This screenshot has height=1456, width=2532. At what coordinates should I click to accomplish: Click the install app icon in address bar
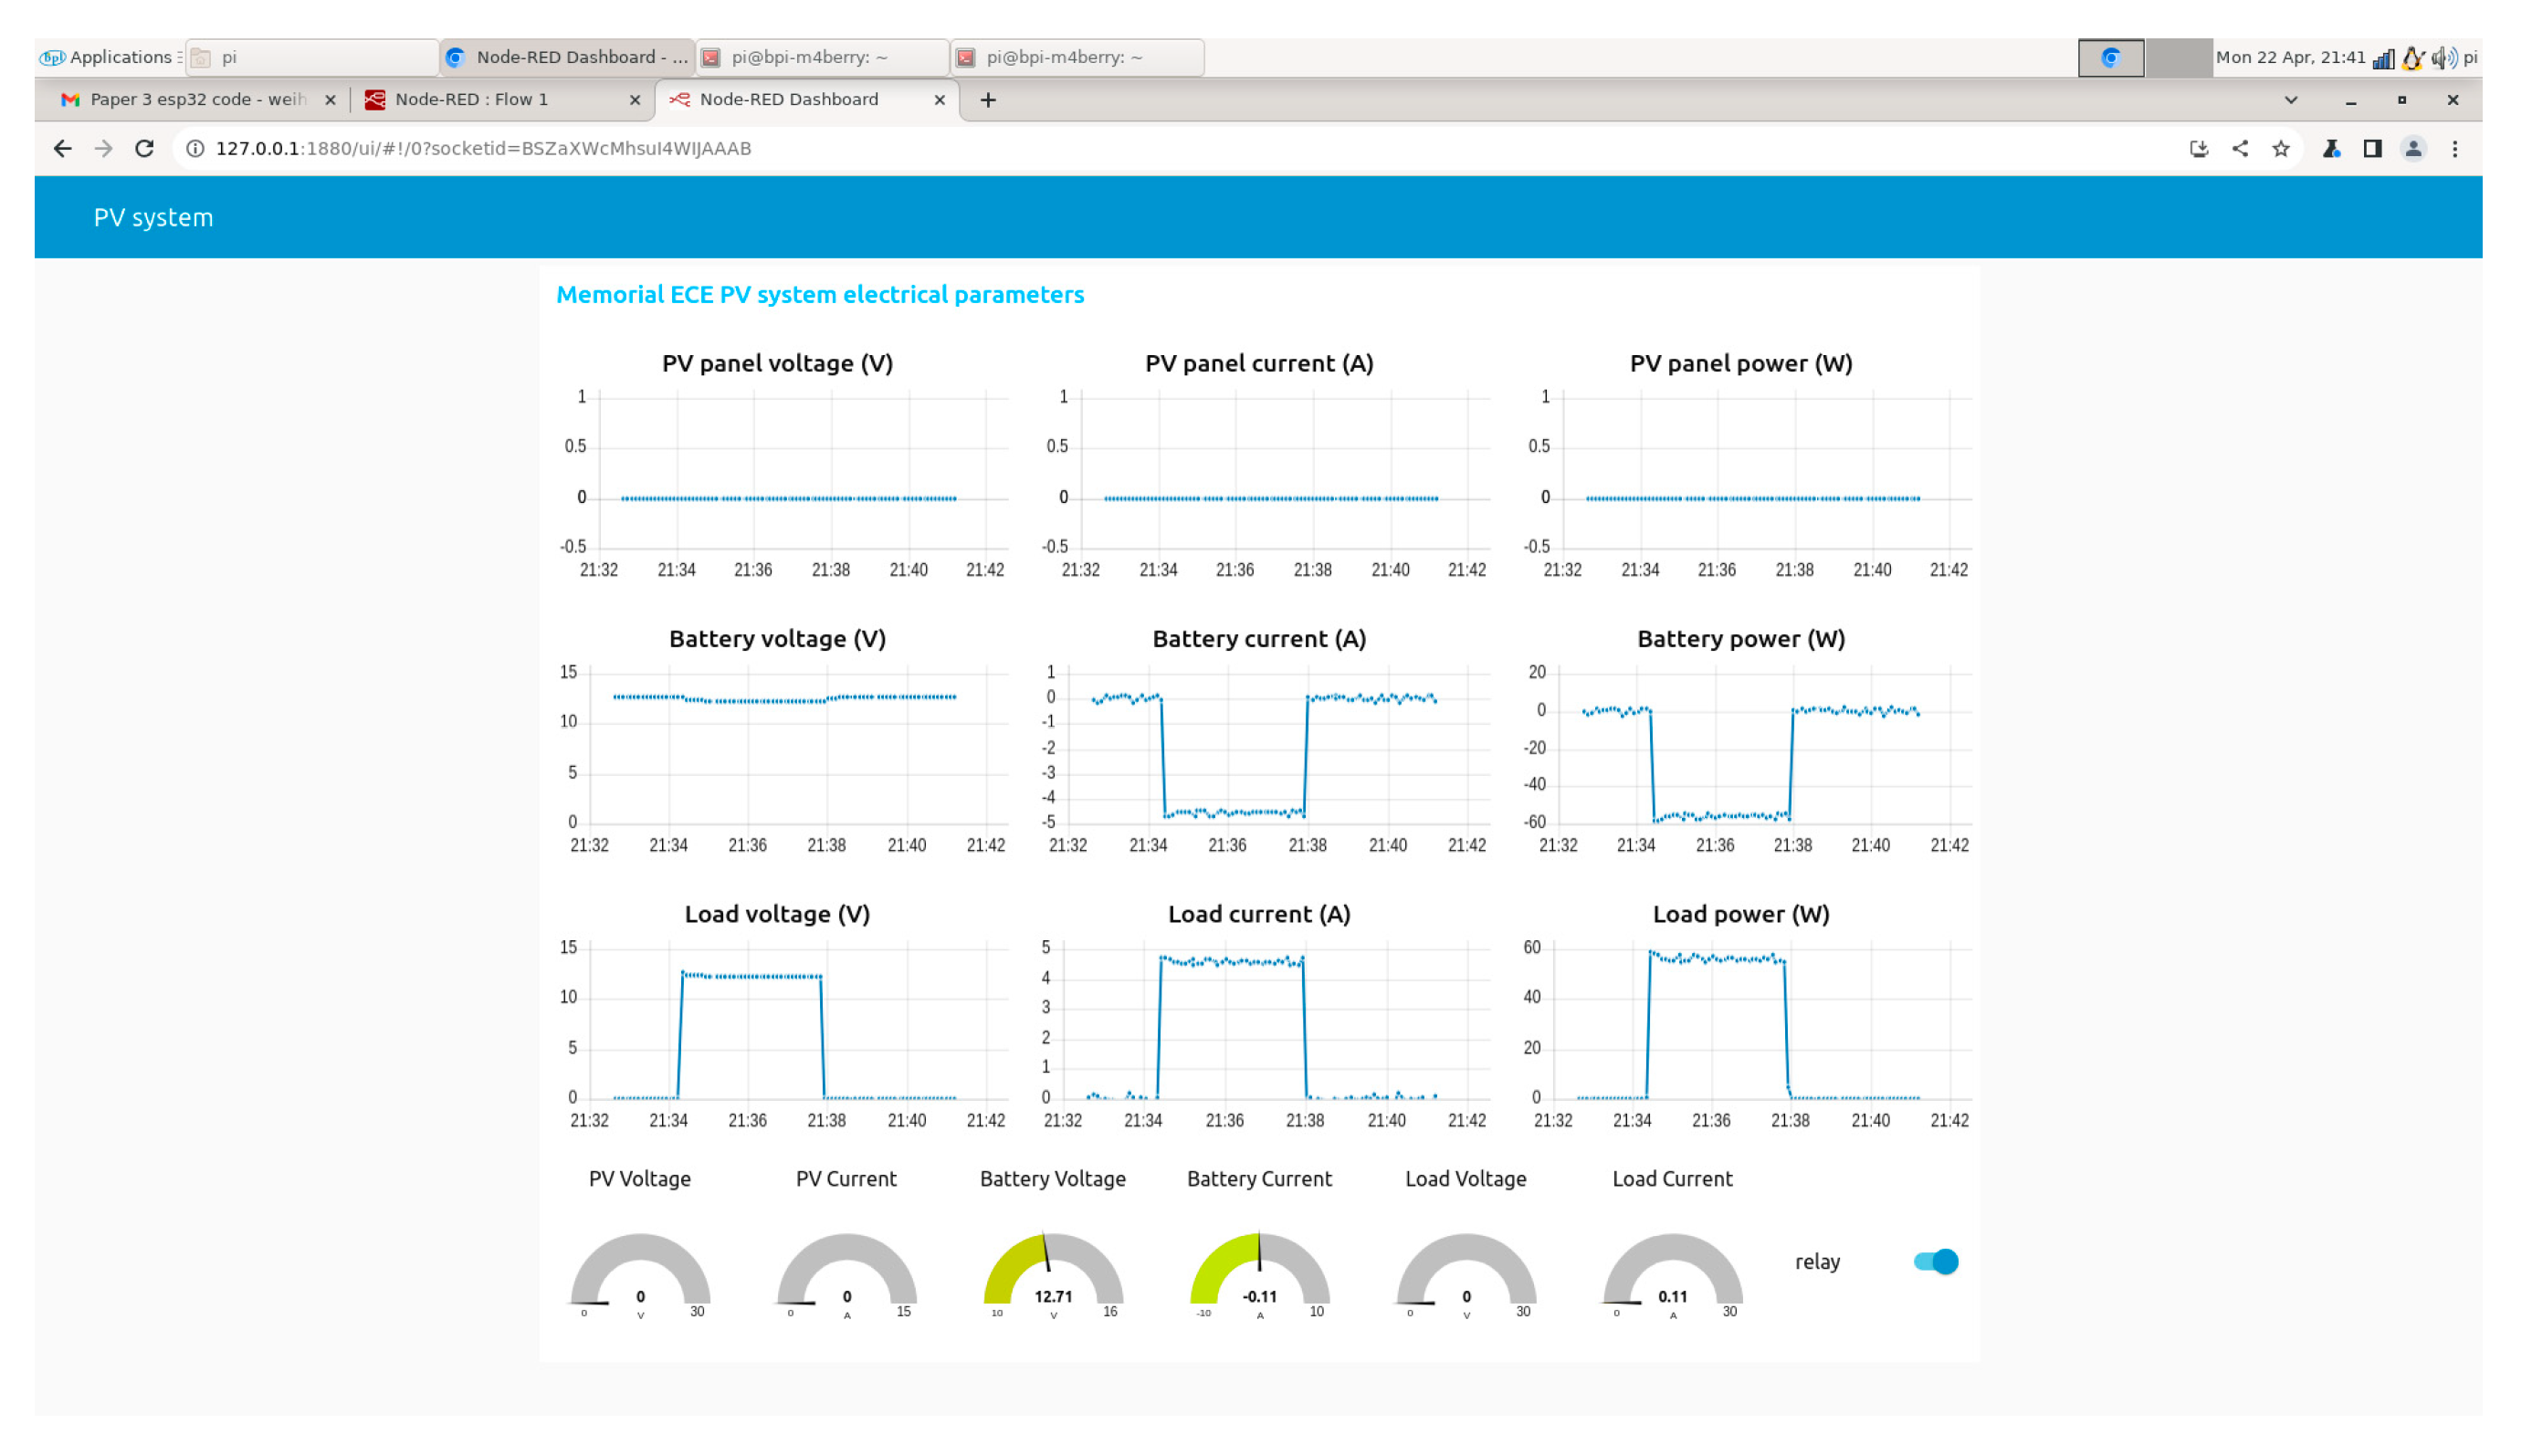click(x=2198, y=149)
